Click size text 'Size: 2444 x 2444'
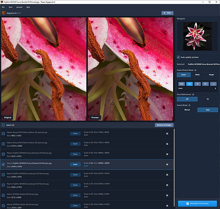This screenshot has width=220, height=209. [x=14, y=167]
